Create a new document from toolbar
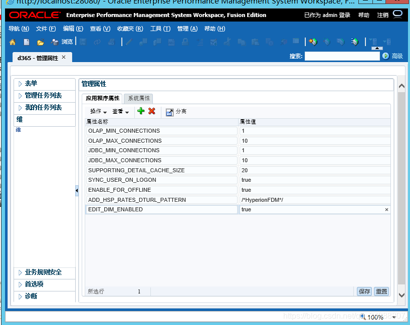Screen dimensions: 410x325 pyautogui.click(x=27, y=42)
